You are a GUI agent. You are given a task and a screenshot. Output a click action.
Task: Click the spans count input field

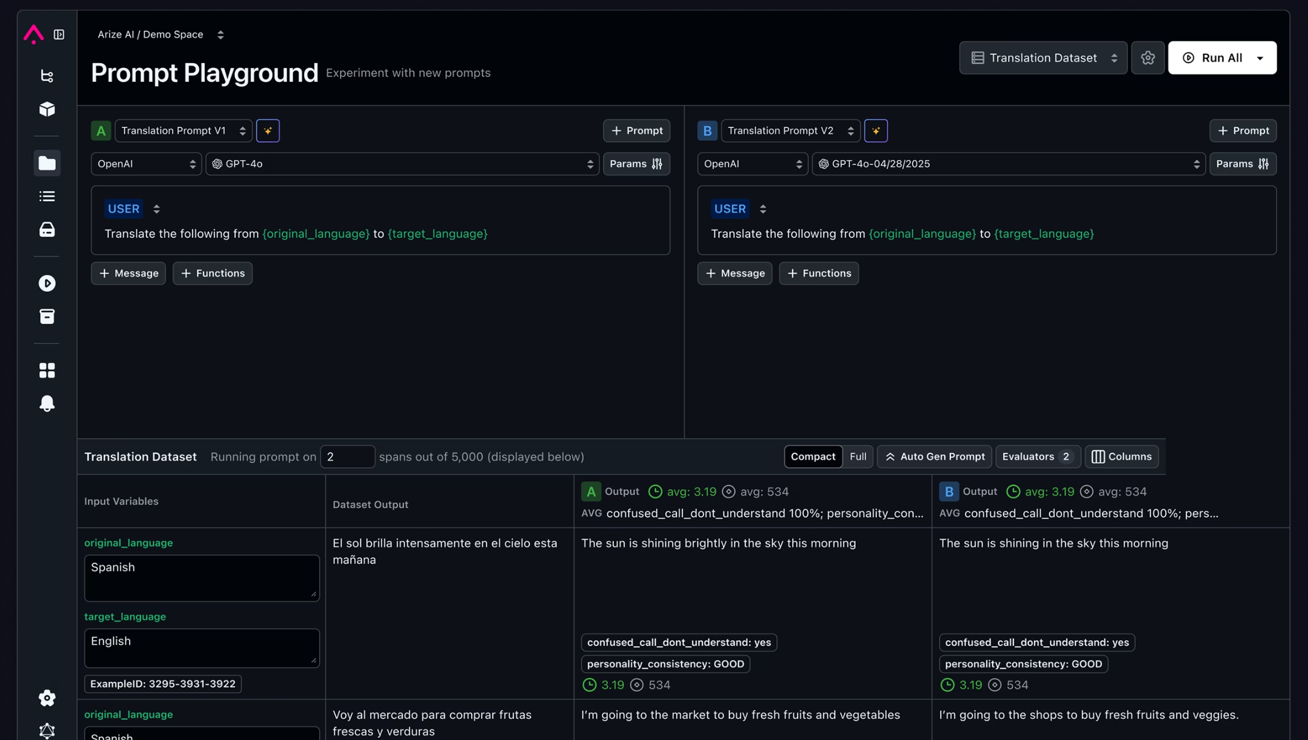347,456
